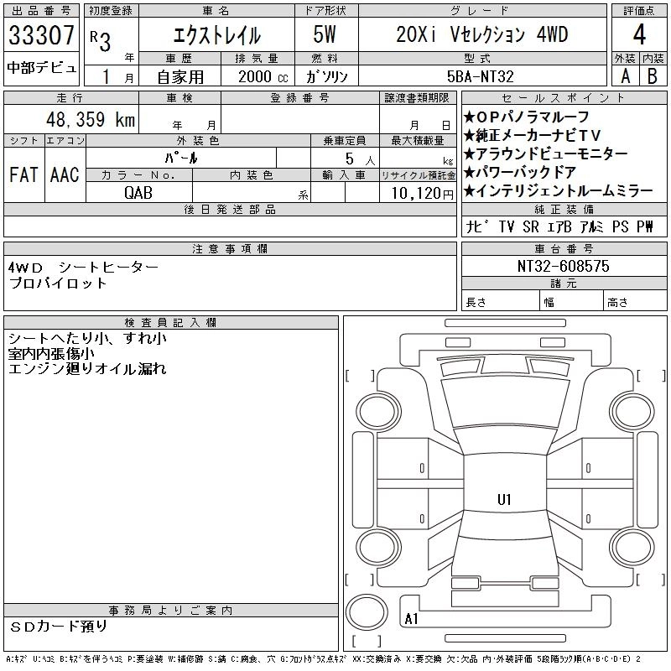Click the exterior grade A cell

point(625,75)
